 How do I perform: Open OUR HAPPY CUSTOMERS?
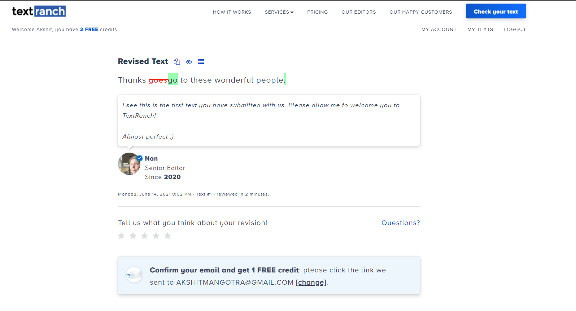coord(420,12)
